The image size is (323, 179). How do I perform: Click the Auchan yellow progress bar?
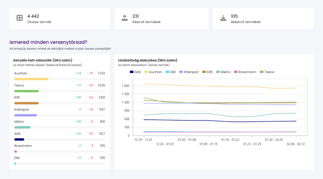click(x=31, y=79)
